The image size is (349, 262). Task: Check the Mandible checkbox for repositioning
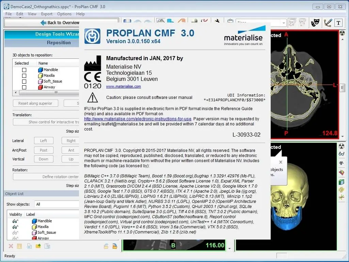click(24, 69)
